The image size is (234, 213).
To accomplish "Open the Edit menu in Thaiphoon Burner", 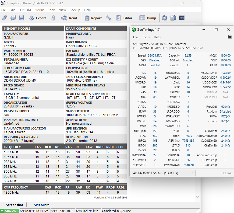I will 12,10.
